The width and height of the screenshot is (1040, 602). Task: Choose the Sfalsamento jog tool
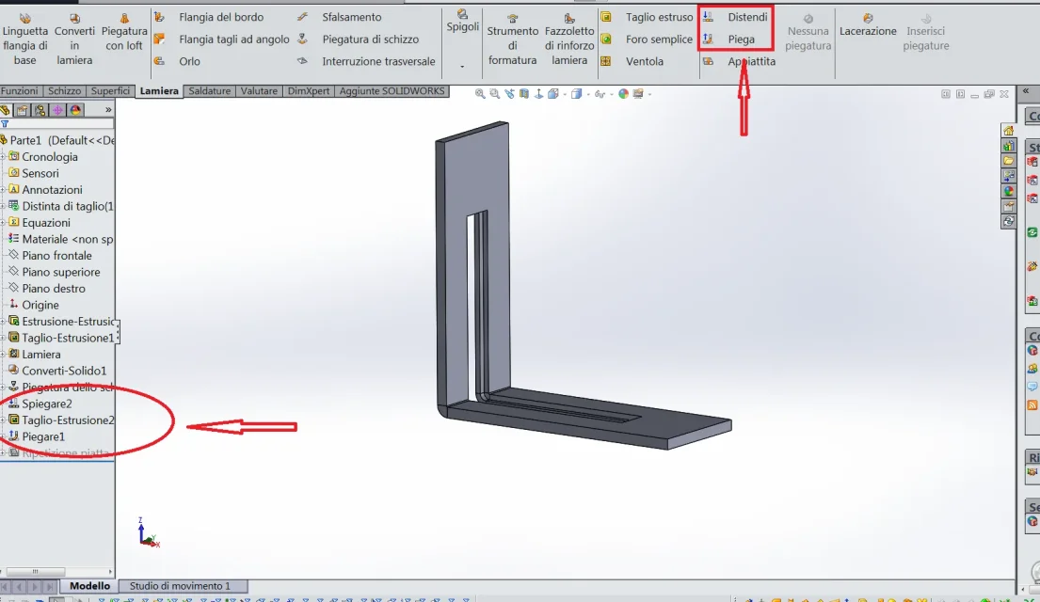339,17
